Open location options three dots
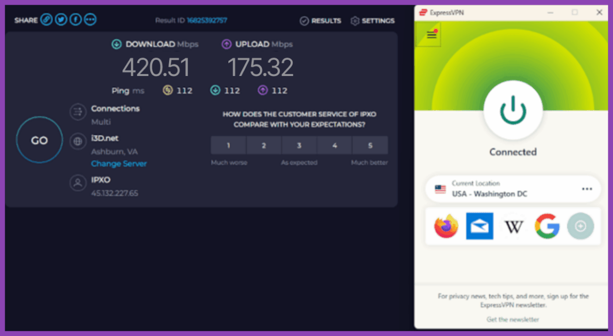The height and width of the screenshot is (336, 613). tap(587, 189)
